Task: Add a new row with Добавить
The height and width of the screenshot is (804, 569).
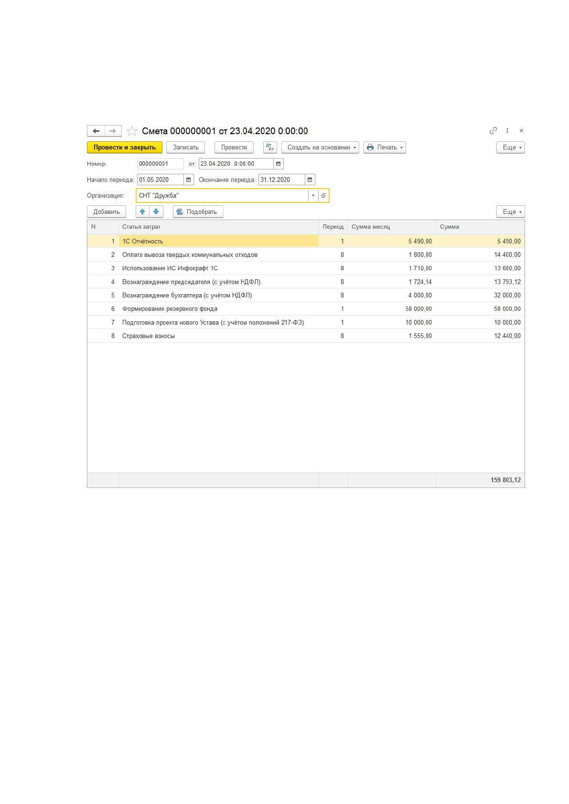Action: tap(107, 212)
